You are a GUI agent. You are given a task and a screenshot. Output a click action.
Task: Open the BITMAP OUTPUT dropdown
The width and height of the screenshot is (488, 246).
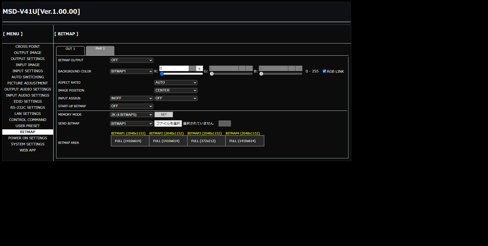(x=131, y=60)
